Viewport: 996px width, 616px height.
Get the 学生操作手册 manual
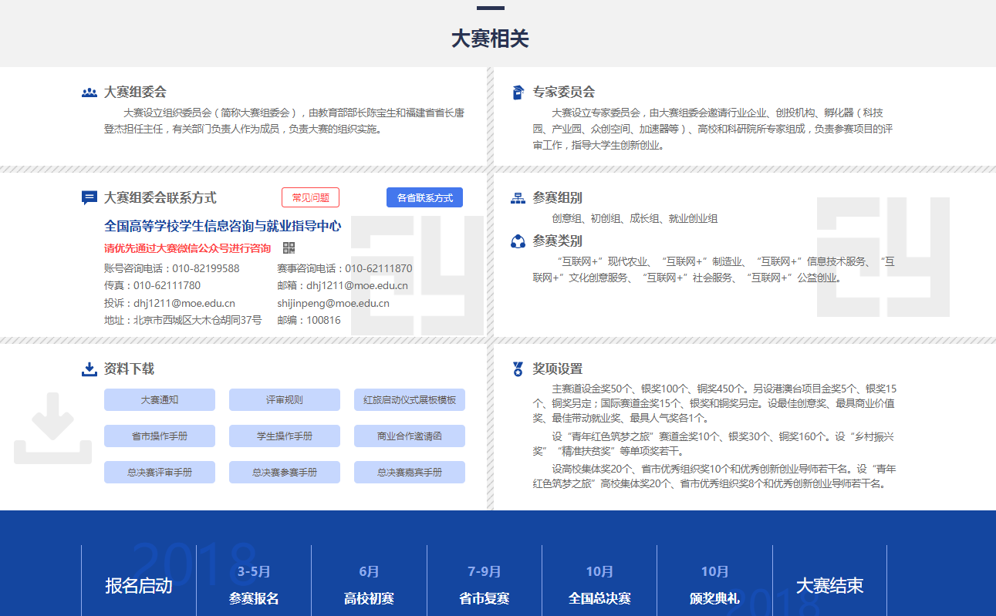(x=285, y=436)
